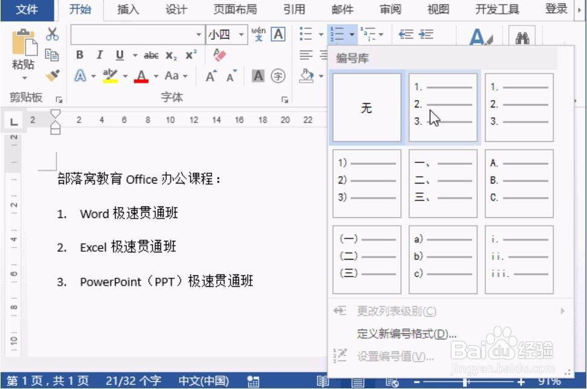Click the Align Left icon

click(x=306, y=56)
